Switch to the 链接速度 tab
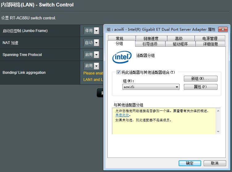 pos(151,38)
